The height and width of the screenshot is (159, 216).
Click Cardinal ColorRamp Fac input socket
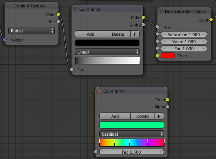pos(96,152)
